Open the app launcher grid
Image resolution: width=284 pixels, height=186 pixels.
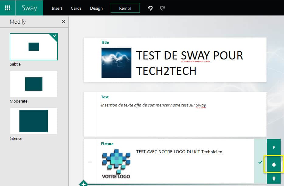coord(8,8)
